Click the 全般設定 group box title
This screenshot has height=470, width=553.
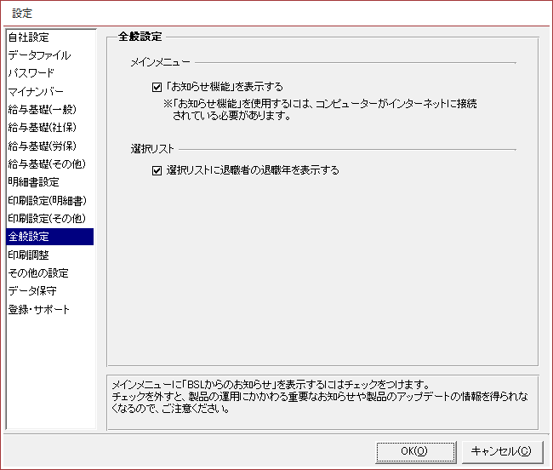tap(140, 37)
